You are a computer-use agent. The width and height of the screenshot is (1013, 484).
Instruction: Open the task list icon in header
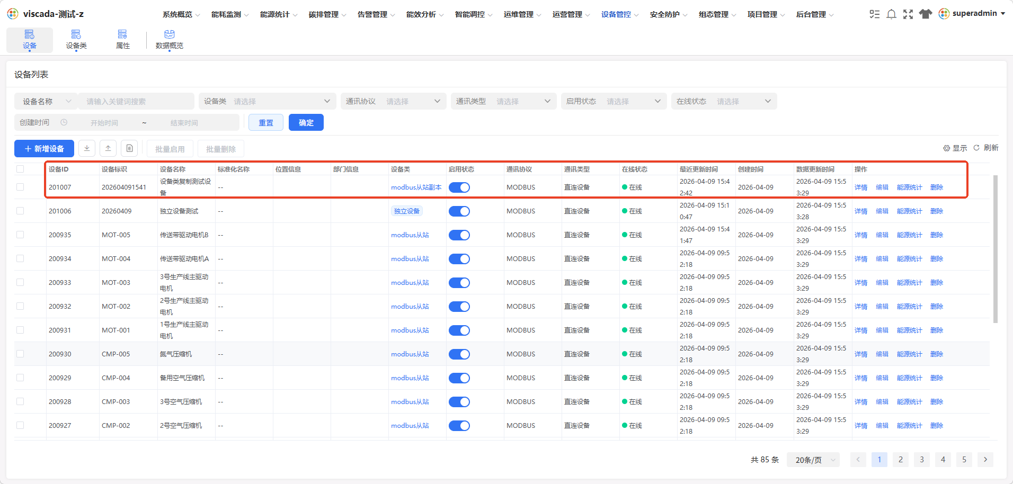pyautogui.click(x=874, y=14)
